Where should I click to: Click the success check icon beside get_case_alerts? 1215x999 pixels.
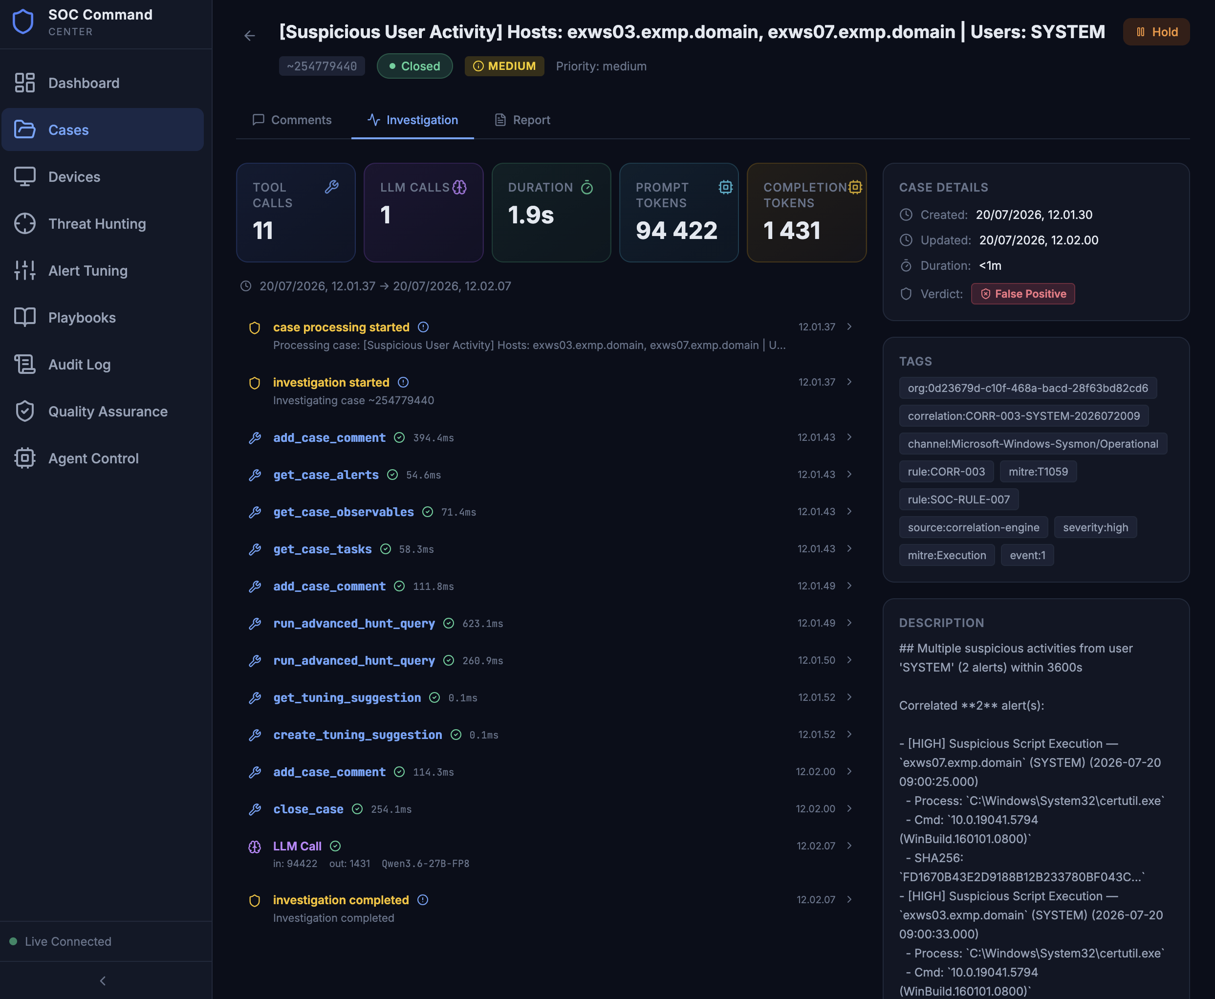point(392,475)
